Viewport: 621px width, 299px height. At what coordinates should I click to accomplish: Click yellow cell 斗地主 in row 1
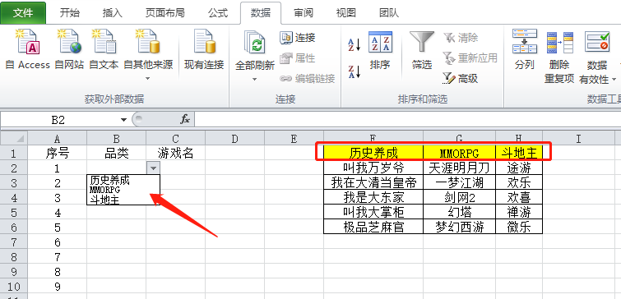519,153
